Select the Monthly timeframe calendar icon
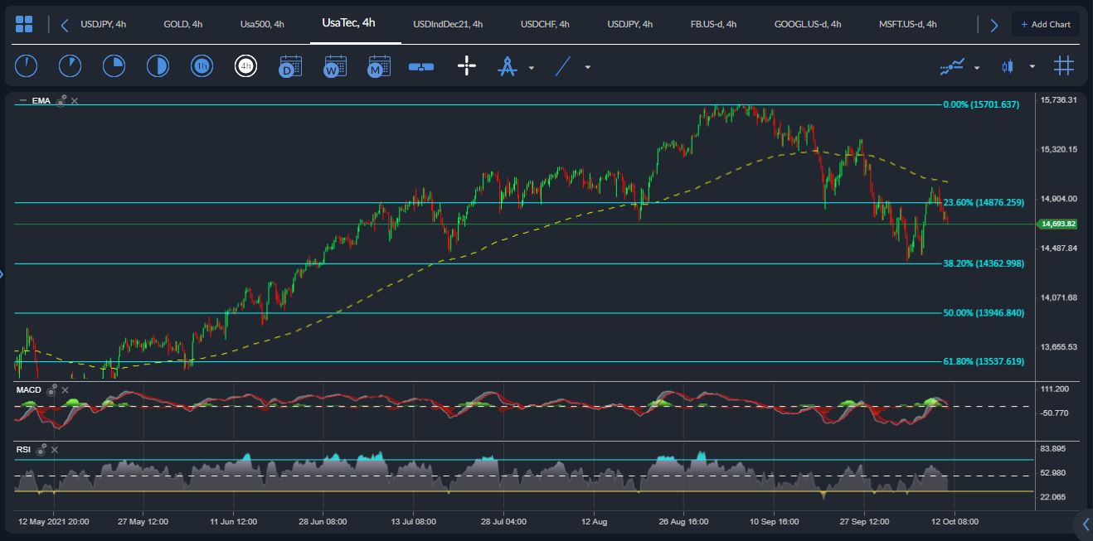The image size is (1093, 541). pos(379,66)
